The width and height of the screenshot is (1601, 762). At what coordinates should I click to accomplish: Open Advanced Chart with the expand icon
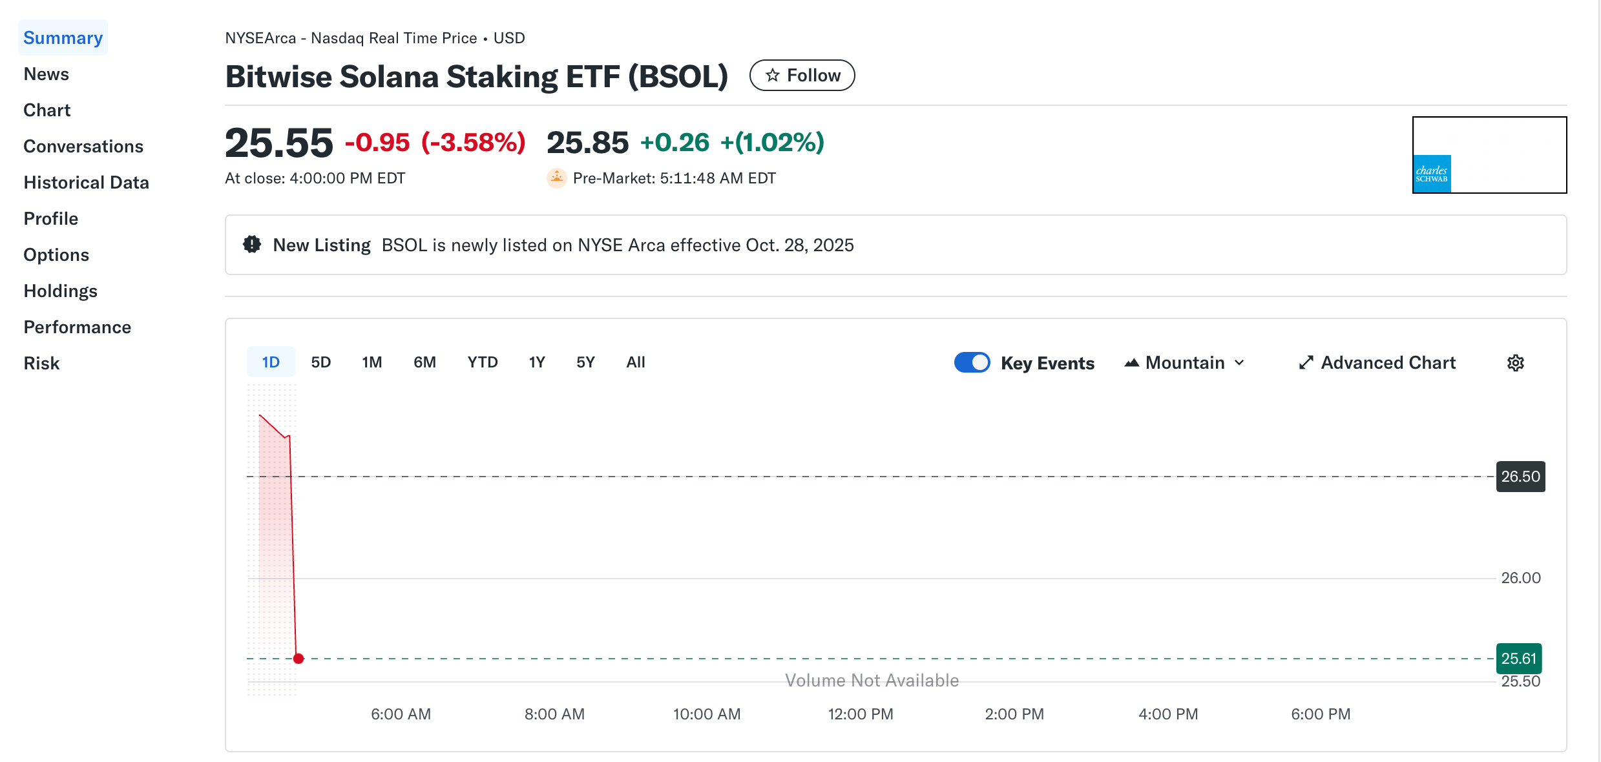tap(1306, 362)
